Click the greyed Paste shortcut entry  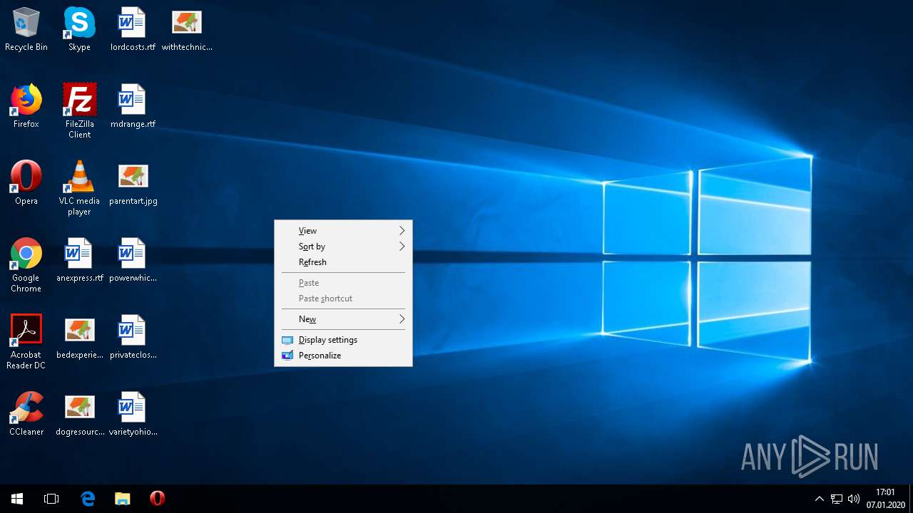[343, 299]
